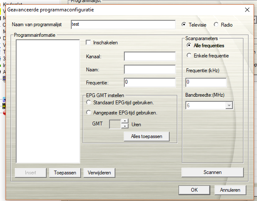Click the Verwijderen button

pyautogui.click(x=99, y=173)
